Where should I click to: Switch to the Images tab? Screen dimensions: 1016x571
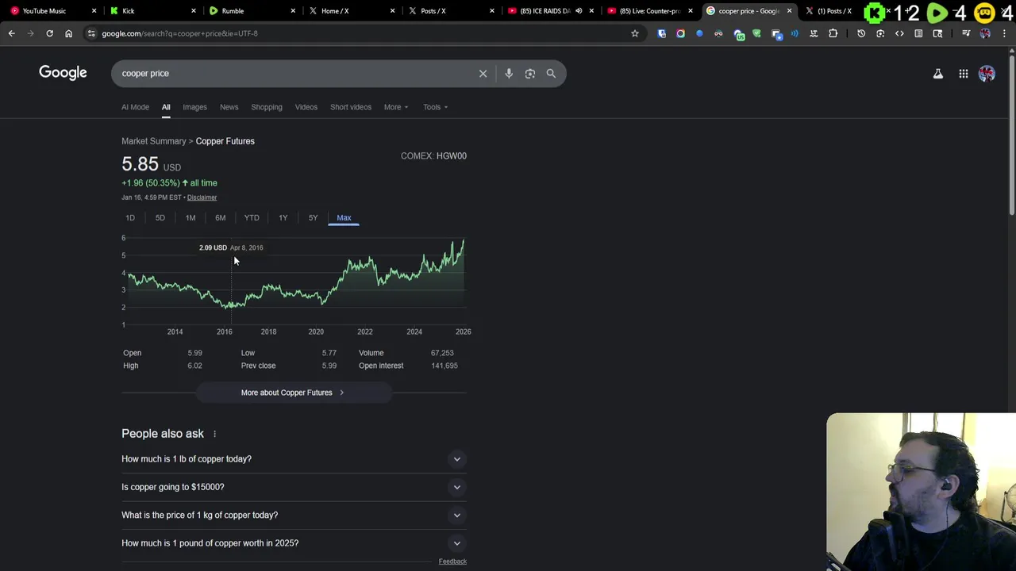pyautogui.click(x=194, y=107)
